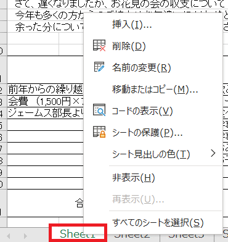This screenshot has width=228, height=242.
Task: Select cell 会費 (1,500円×
Action: pos(46,101)
